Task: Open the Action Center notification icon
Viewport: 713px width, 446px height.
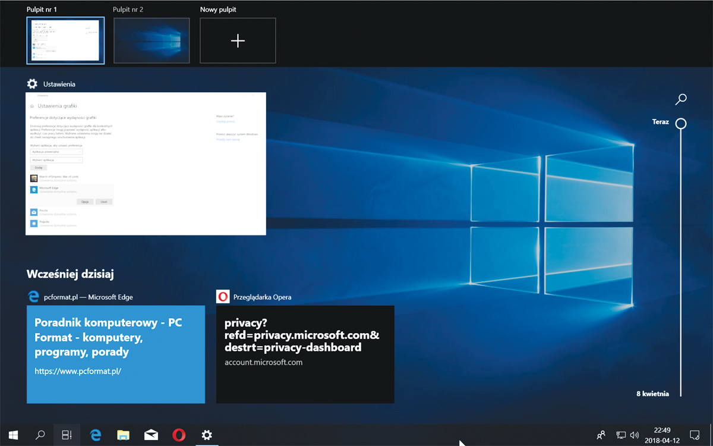Action: (694, 435)
